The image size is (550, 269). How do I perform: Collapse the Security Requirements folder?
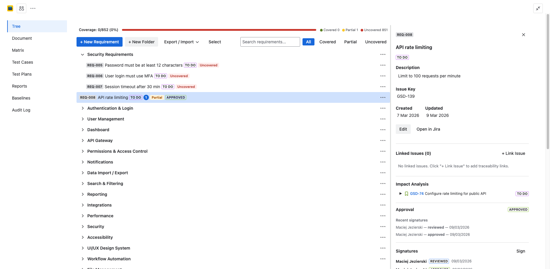pyautogui.click(x=82, y=54)
